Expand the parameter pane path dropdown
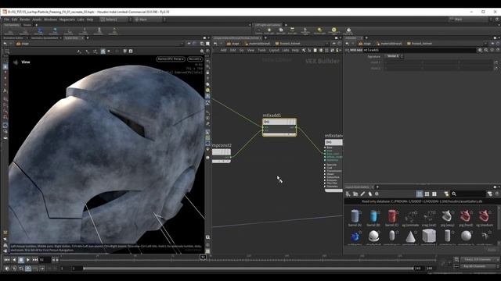This screenshot has width=501, height=281. pyautogui.click(x=485, y=44)
